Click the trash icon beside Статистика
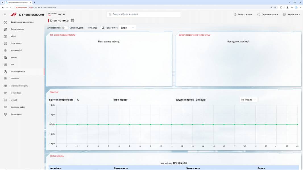The image size is (303, 170). point(73,20)
